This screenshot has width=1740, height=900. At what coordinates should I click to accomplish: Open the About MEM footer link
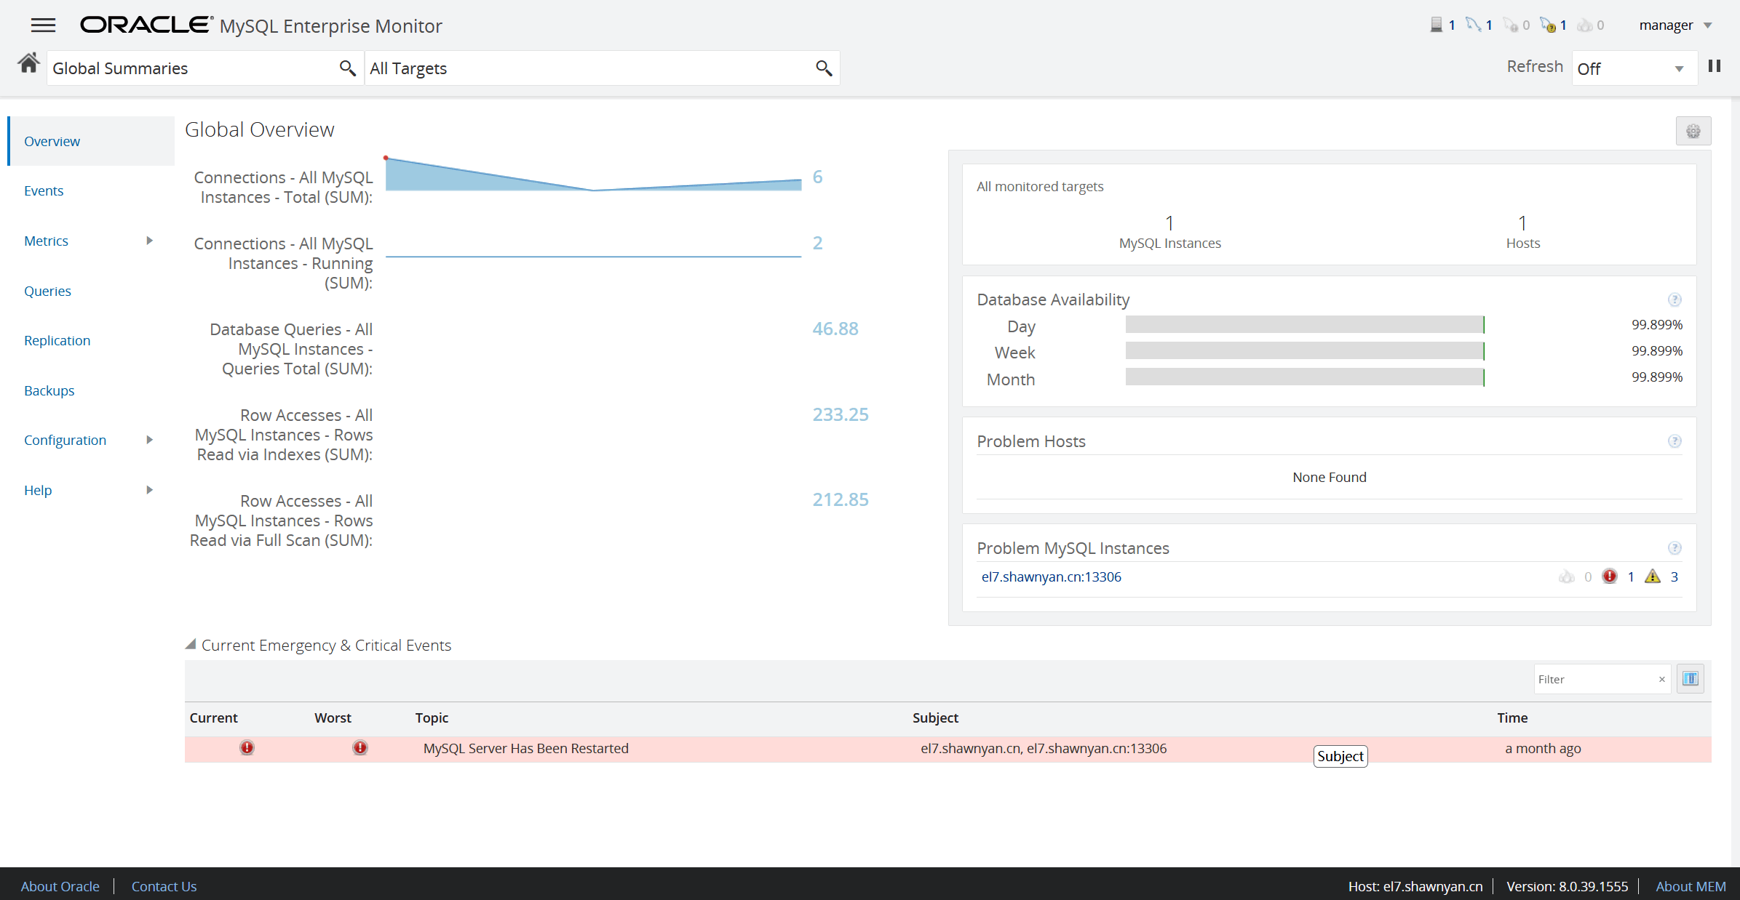(x=1691, y=886)
